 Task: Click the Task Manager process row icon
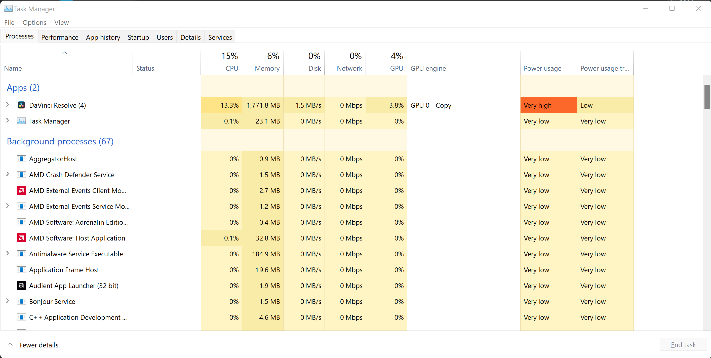coord(21,121)
